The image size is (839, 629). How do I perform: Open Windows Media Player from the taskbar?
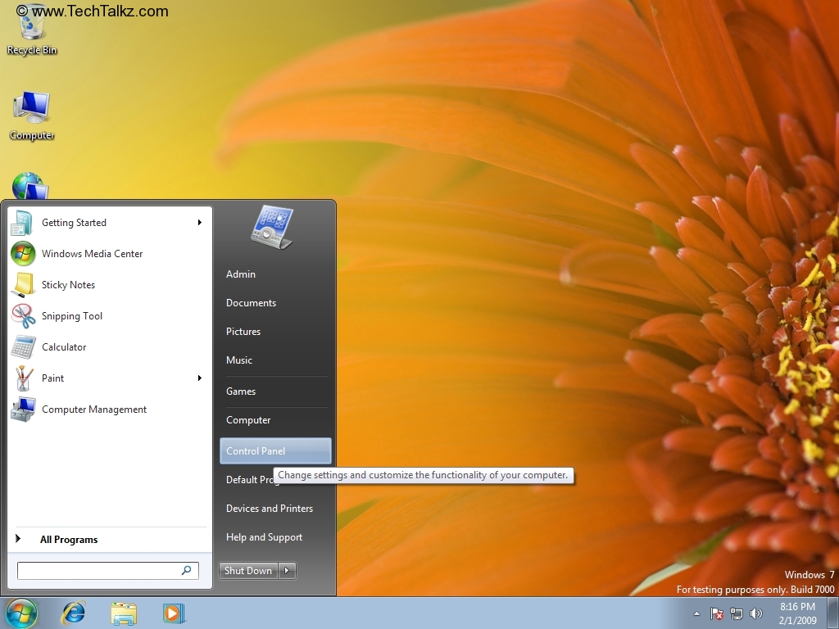[172, 613]
